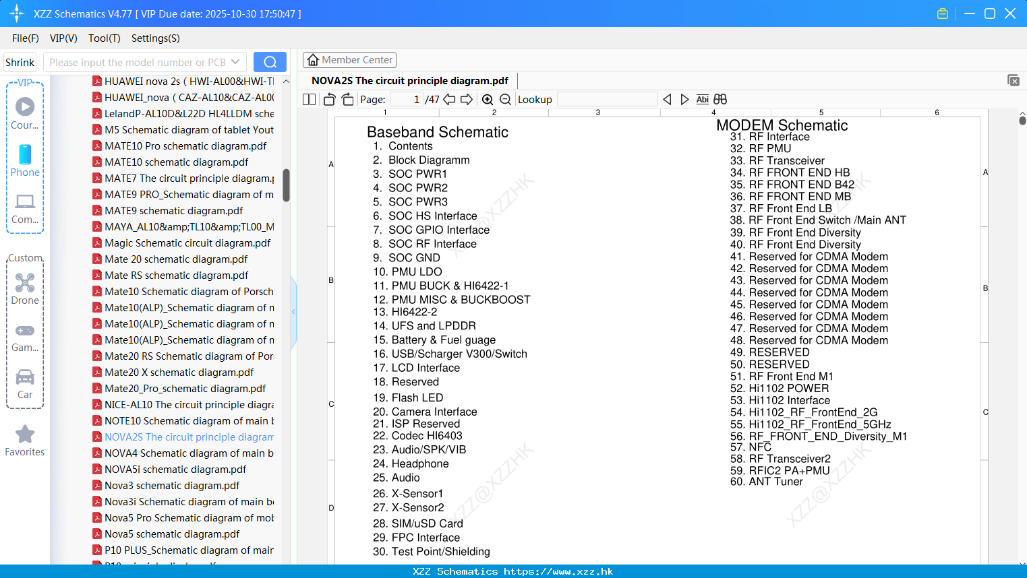
Task: Click '16. USB/Scharger V300/Switch' entry
Action: 450,354
